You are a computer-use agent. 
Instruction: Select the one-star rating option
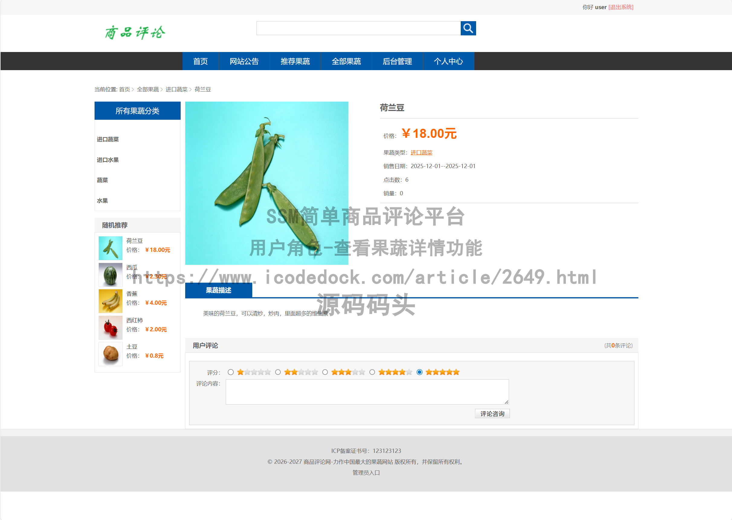231,372
